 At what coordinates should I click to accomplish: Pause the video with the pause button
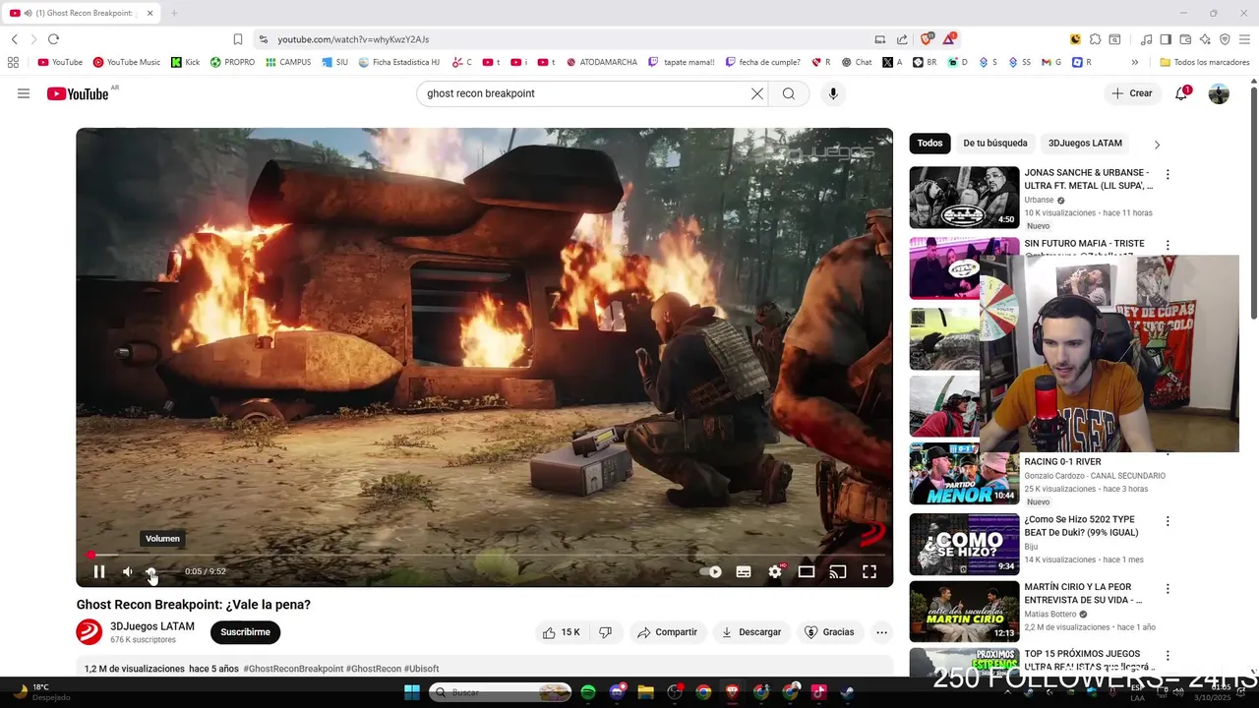click(x=99, y=571)
